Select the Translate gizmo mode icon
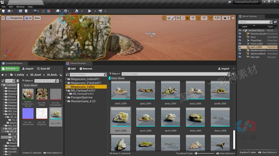This screenshot has height=156, width=279. 164,18
